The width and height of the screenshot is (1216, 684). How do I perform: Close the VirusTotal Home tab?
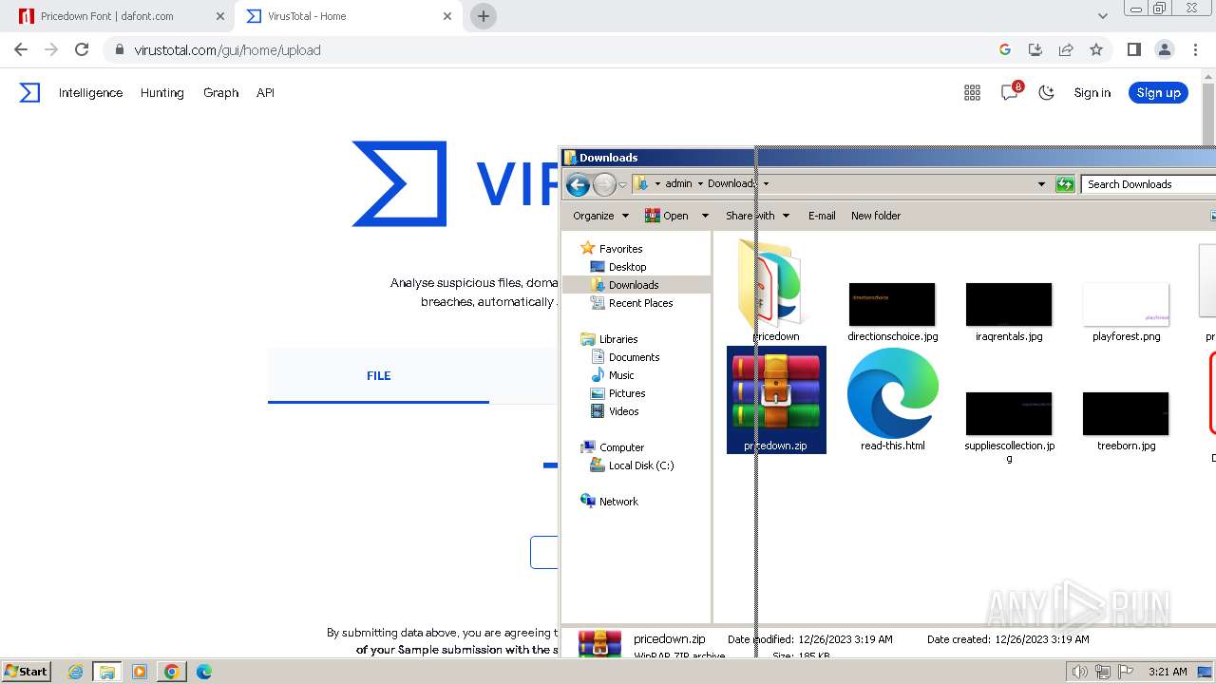point(447,16)
